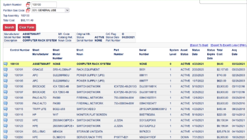Screen dimensions: 247x140
Task: Click serial number DUJ3811M01K
Action: 148,86
